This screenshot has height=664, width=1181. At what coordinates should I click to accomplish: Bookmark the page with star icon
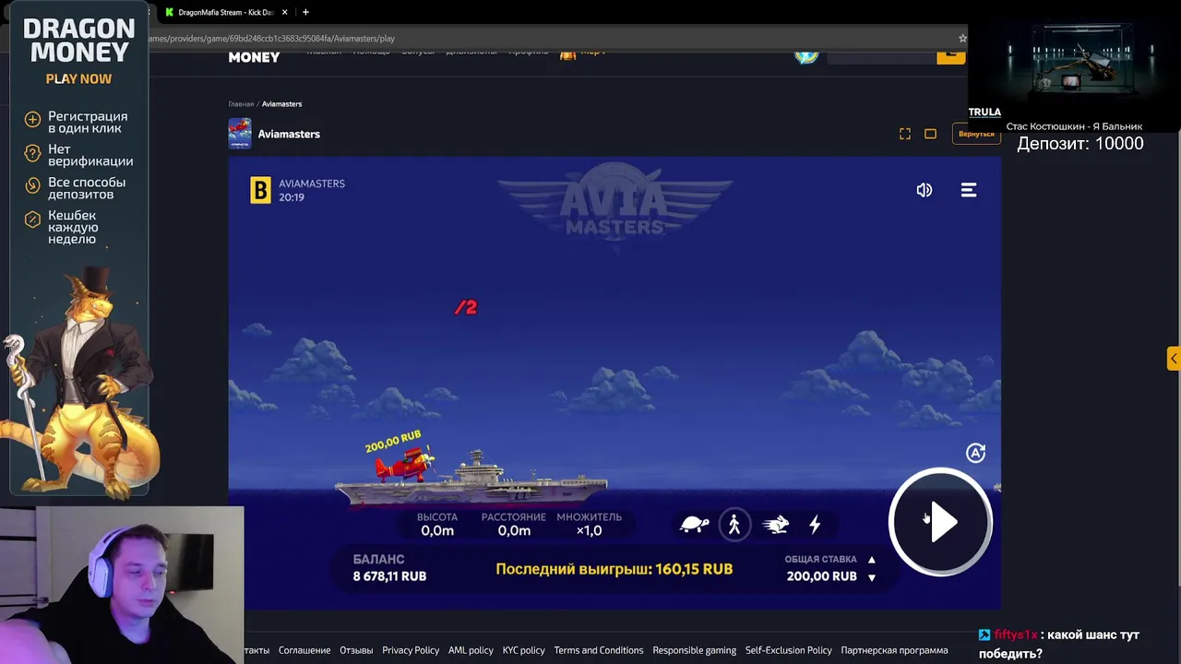[x=962, y=39]
